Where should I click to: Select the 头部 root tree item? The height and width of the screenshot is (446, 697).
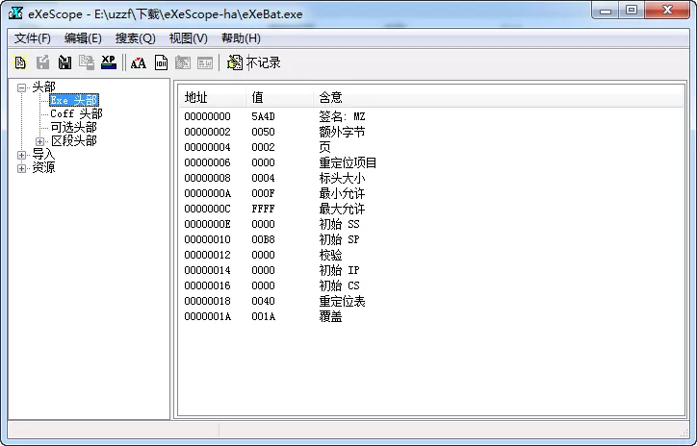click(x=43, y=87)
